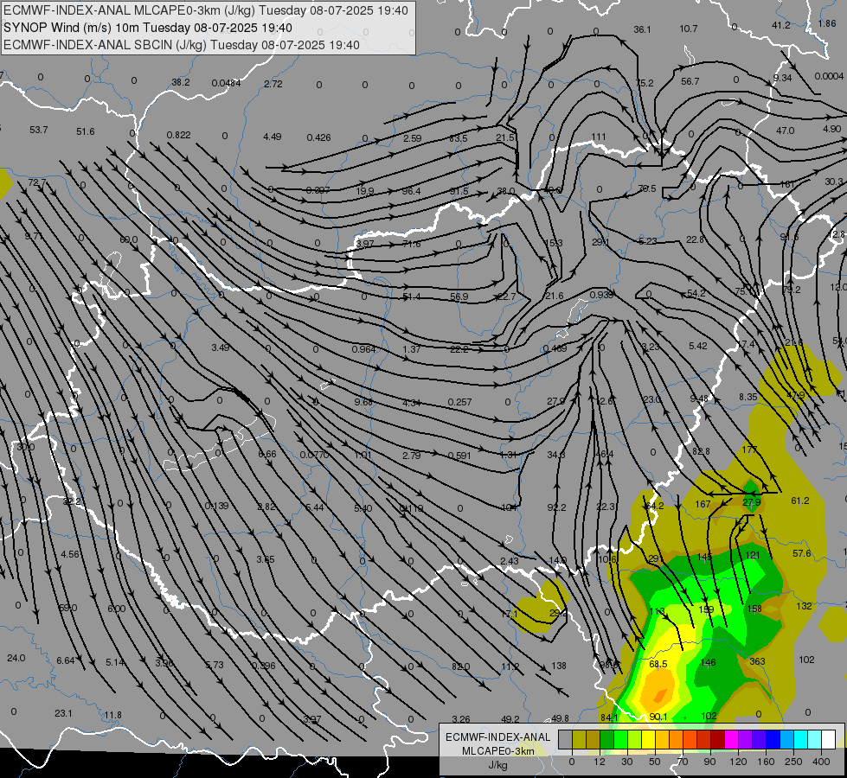
Task: Pick the cyan legend swatch
Action: (800, 739)
